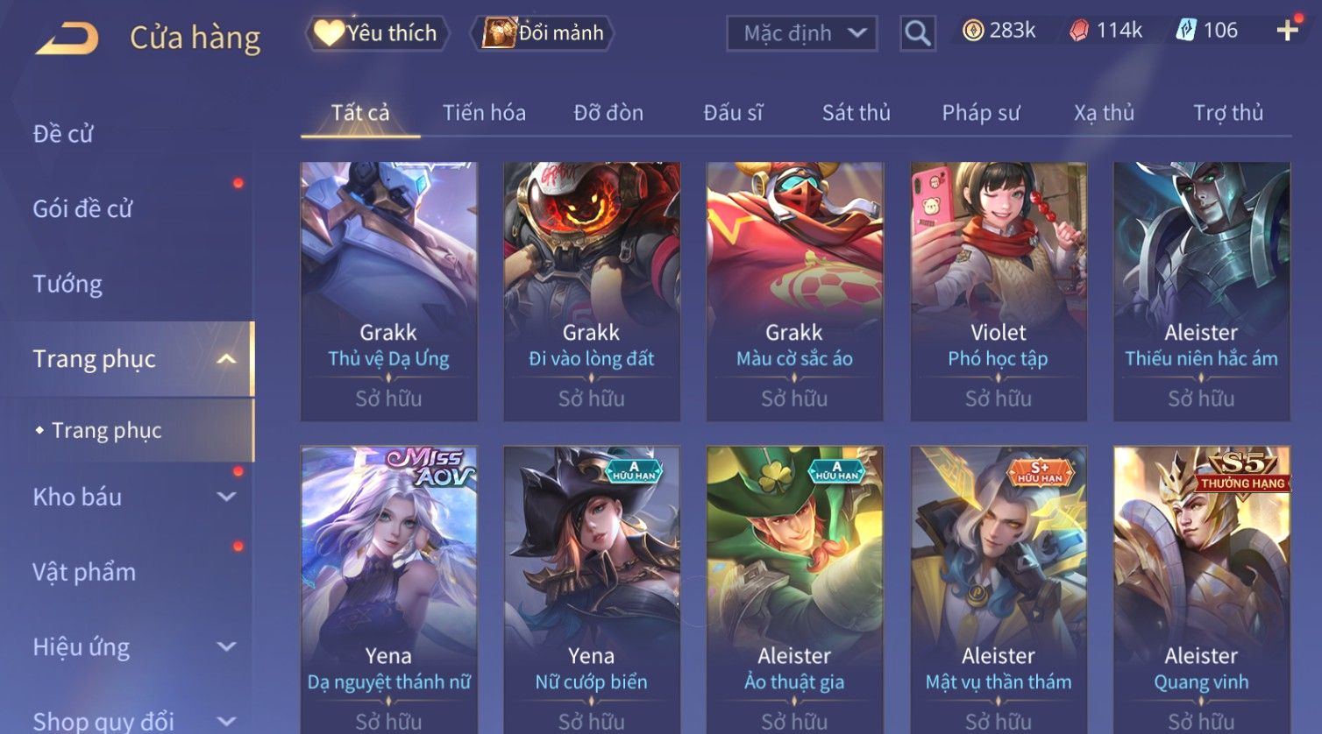The width and height of the screenshot is (1322, 734).
Task: Switch to the Tiến hóa tab
Action: pos(484,113)
